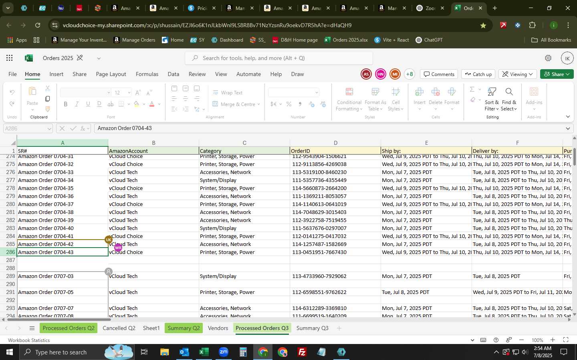Click the Catch up button
Viewport: 577px width, 360px height.
478,74
